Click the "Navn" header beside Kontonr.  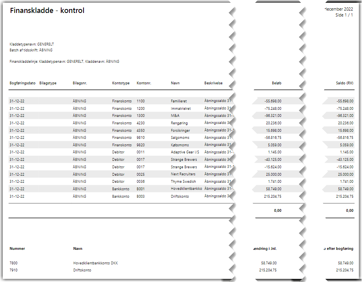(x=175, y=83)
